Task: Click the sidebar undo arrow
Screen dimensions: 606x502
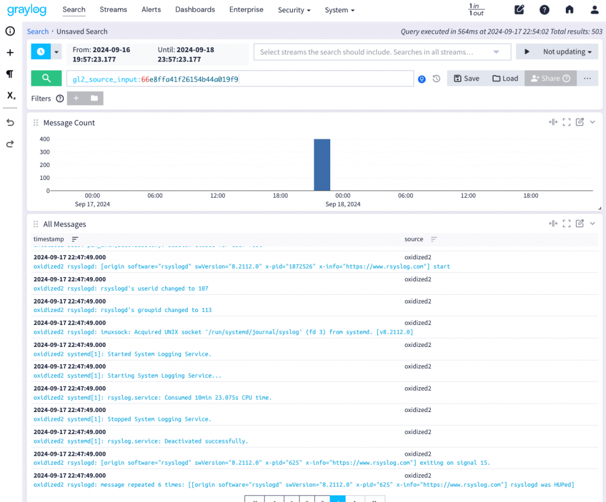Action: coord(10,123)
